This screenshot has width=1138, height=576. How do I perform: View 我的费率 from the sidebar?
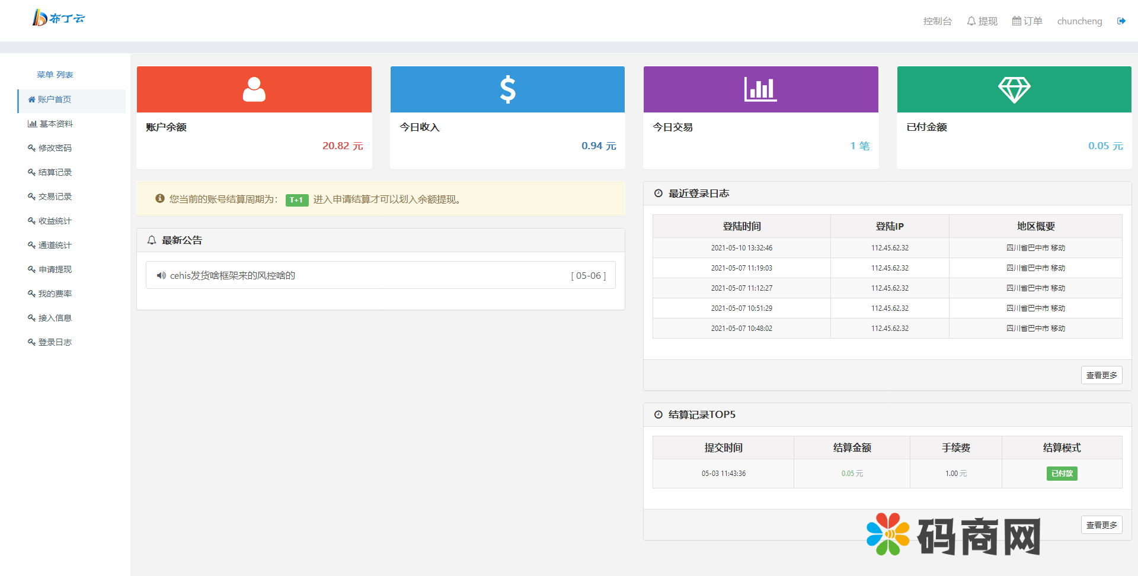[55, 294]
